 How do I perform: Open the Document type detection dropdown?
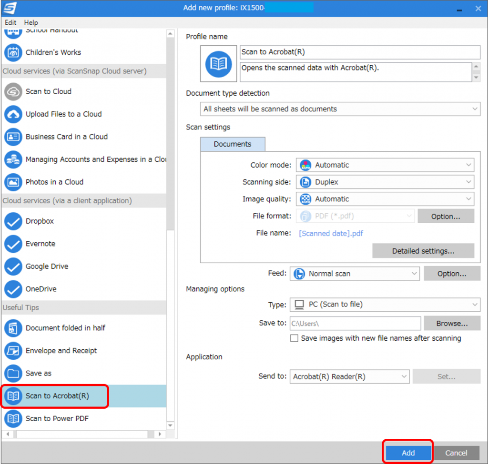[340, 109]
